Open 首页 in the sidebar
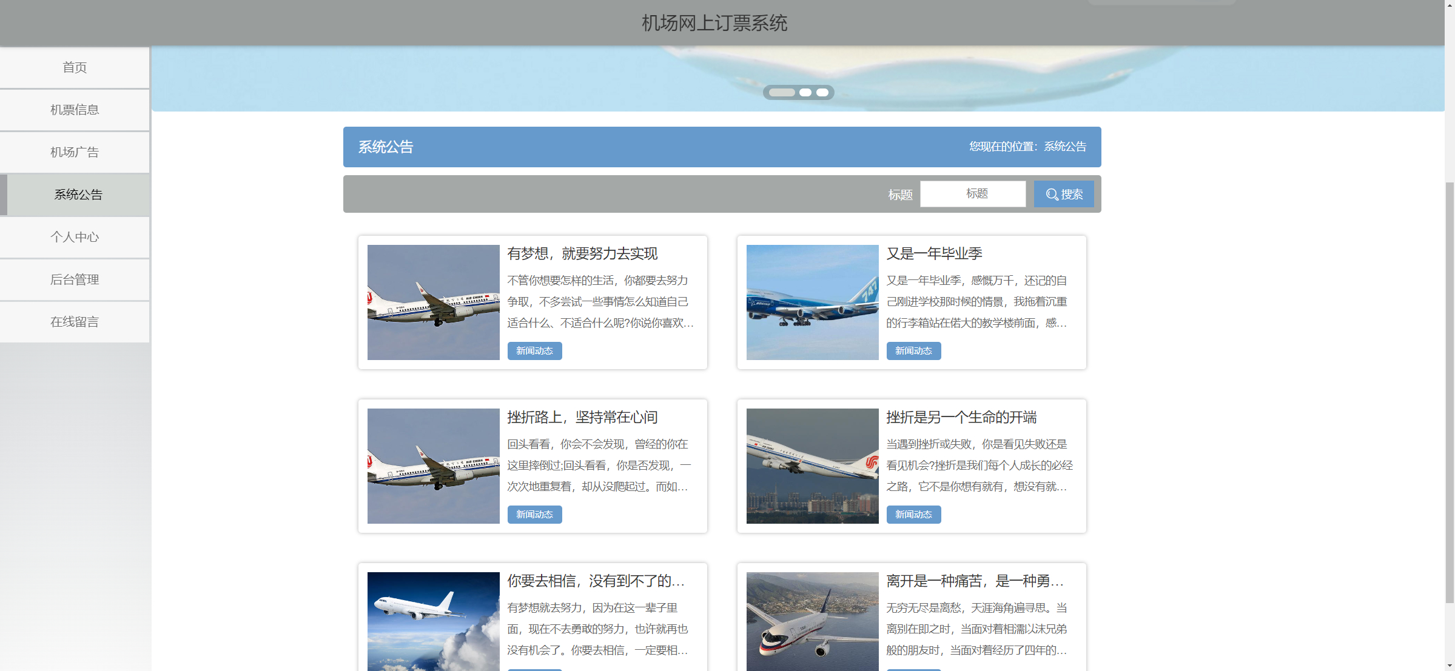Screen dimensions: 1455x671 (75, 67)
